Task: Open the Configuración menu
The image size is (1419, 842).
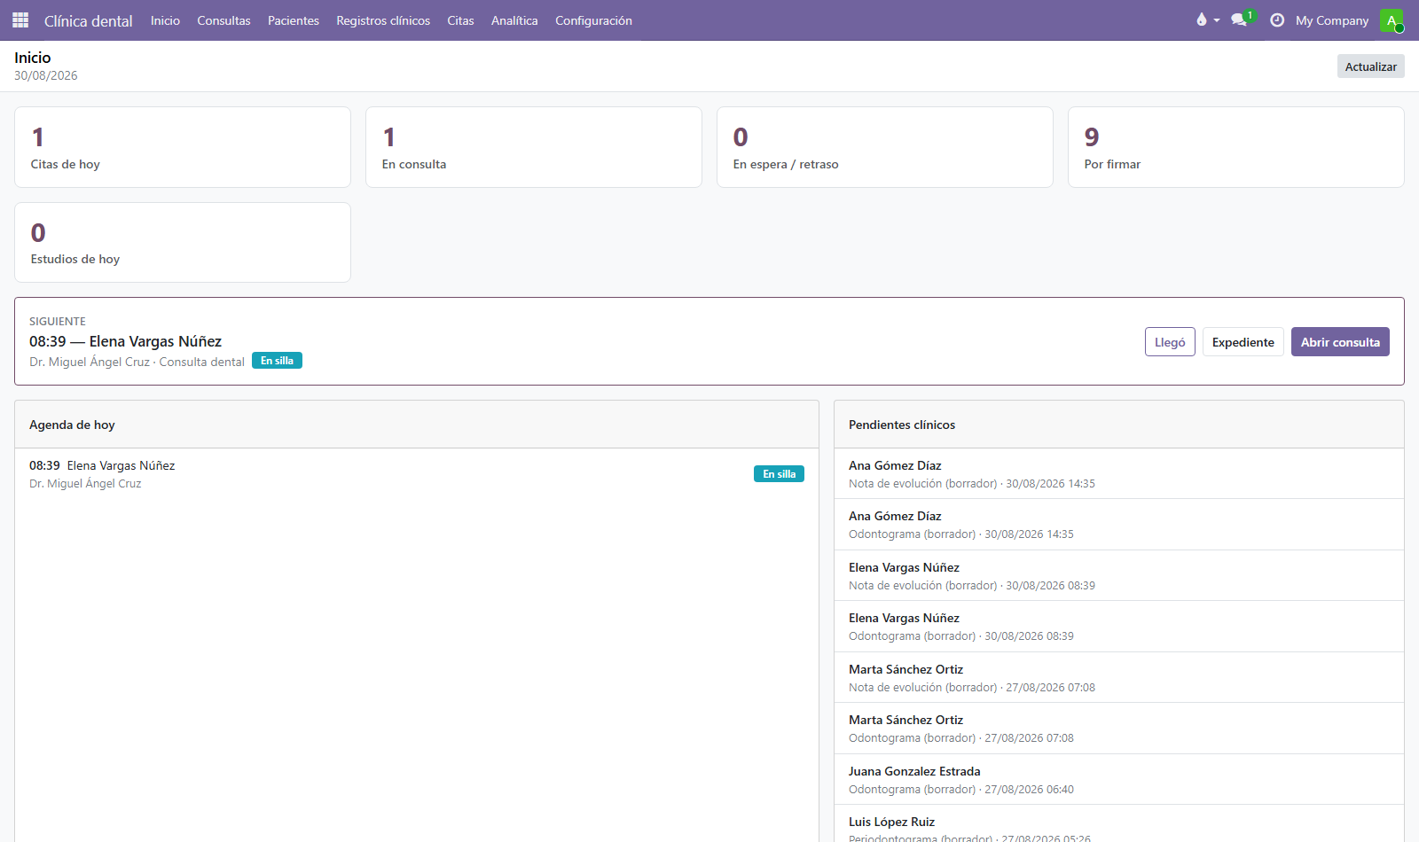Action: coord(593,20)
